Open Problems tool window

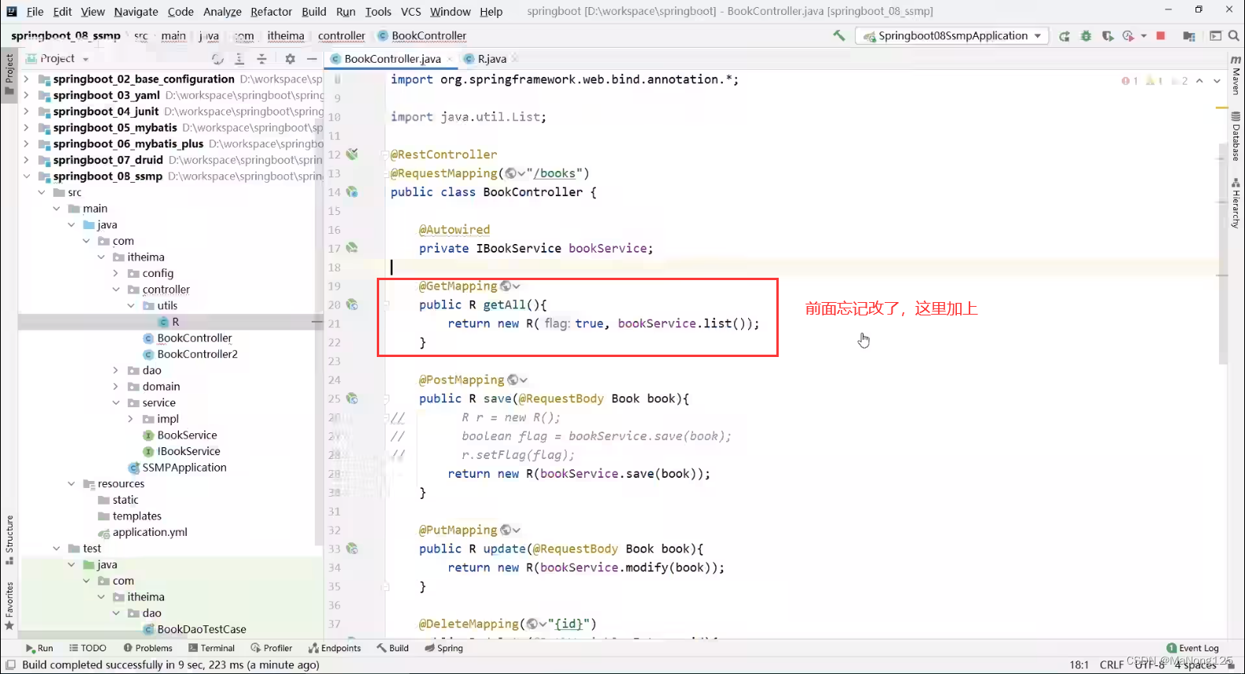pyautogui.click(x=148, y=648)
